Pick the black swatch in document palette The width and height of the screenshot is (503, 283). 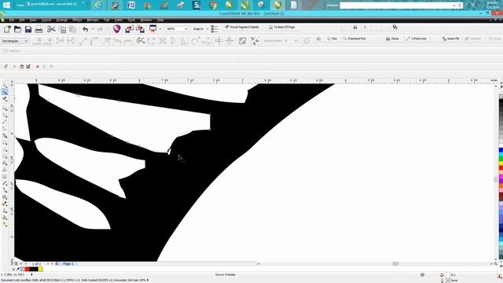(34, 269)
